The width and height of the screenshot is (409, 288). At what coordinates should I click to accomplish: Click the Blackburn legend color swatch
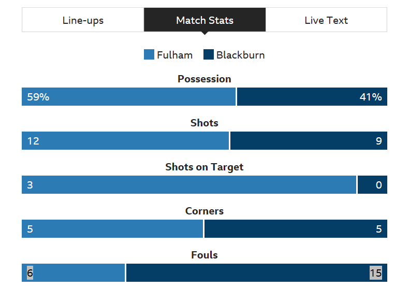(209, 55)
